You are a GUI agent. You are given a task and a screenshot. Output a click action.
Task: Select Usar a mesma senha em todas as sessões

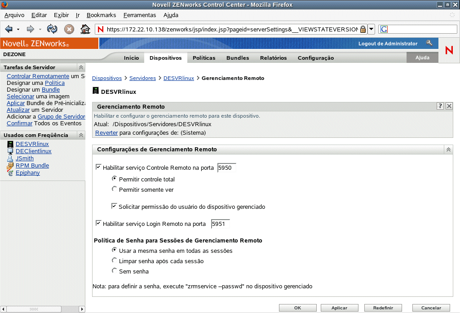pyautogui.click(x=115, y=250)
